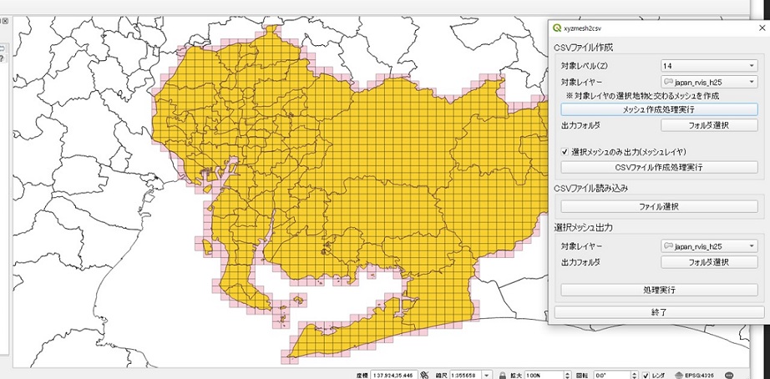The width and height of the screenshot is (770, 379).
Task: Click the 処理実行 button
Action: pyautogui.click(x=658, y=290)
